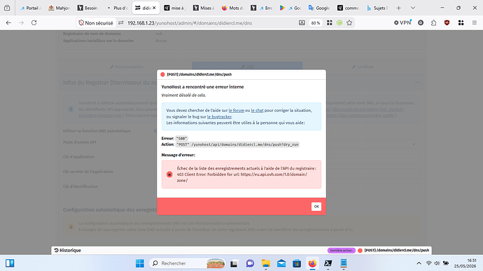483x271 pixels.
Task: Open the Windows Start menu
Action: [x=139, y=263]
